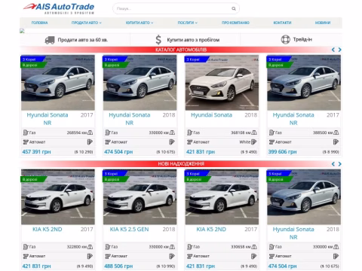Click the Trade-in lifebuoy icon
This screenshot has width=362, height=271.
pos(286,39)
